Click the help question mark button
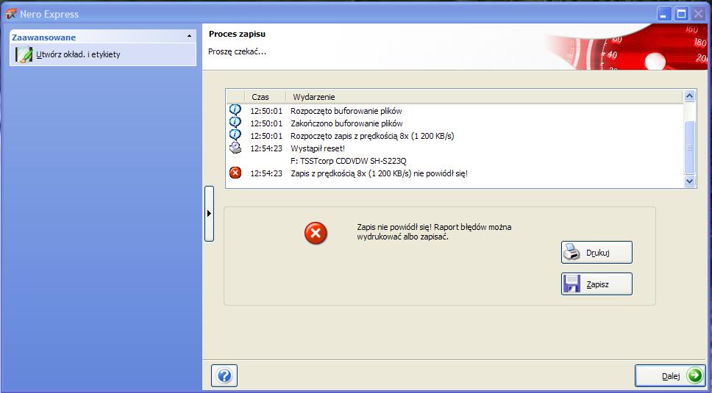Image resolution: width=712 pixels, height=393 pixels. (x=224, y=375)
